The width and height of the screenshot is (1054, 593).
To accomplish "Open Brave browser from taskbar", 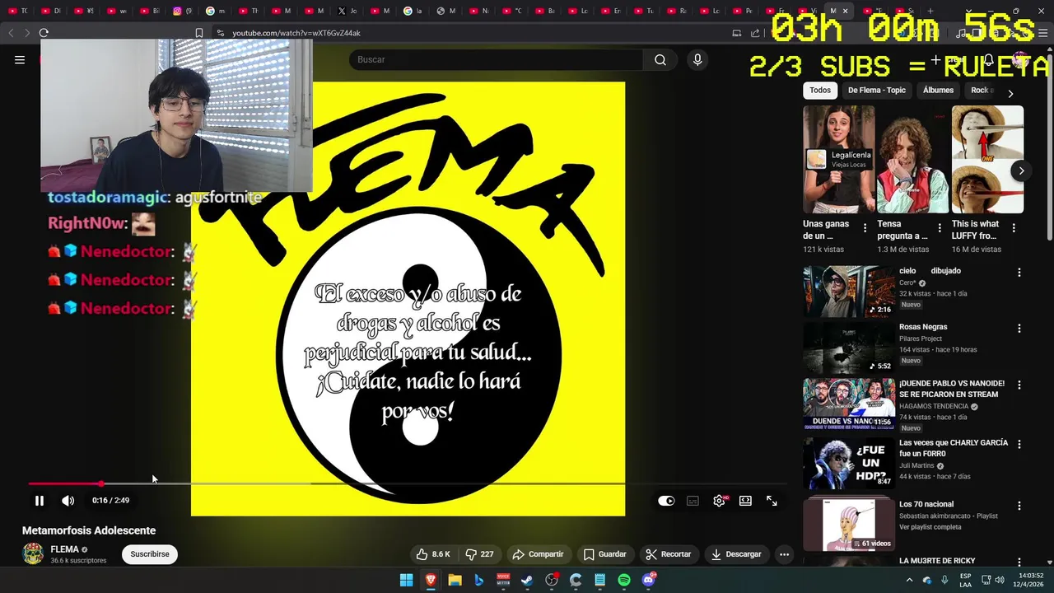I will [x=431, y=580].
